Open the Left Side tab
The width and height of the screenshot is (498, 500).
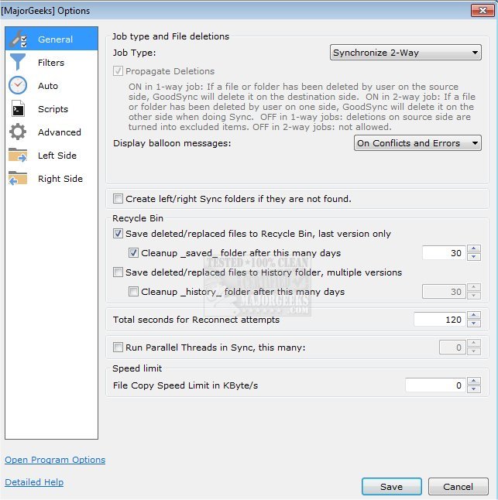click(51, 156)
